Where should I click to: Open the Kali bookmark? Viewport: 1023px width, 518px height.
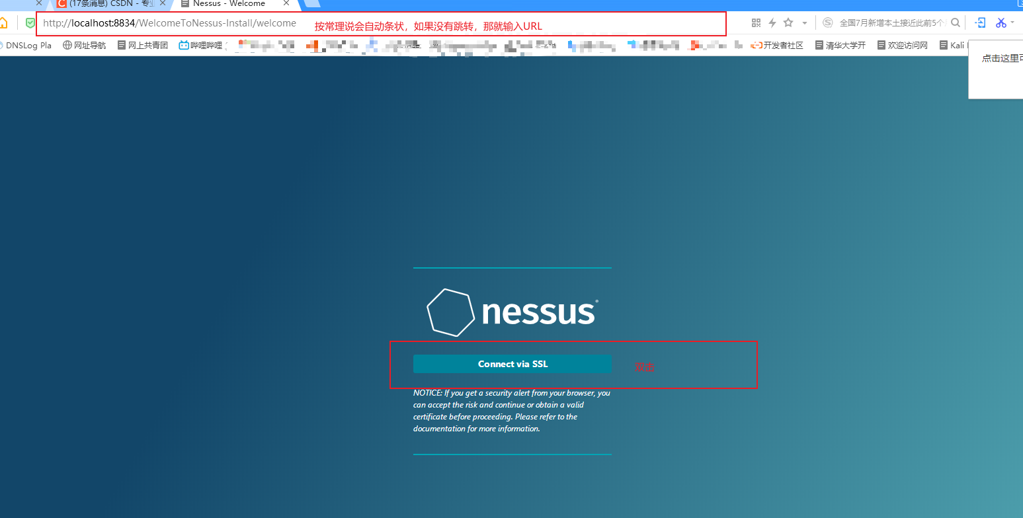[x=952, y=46]
